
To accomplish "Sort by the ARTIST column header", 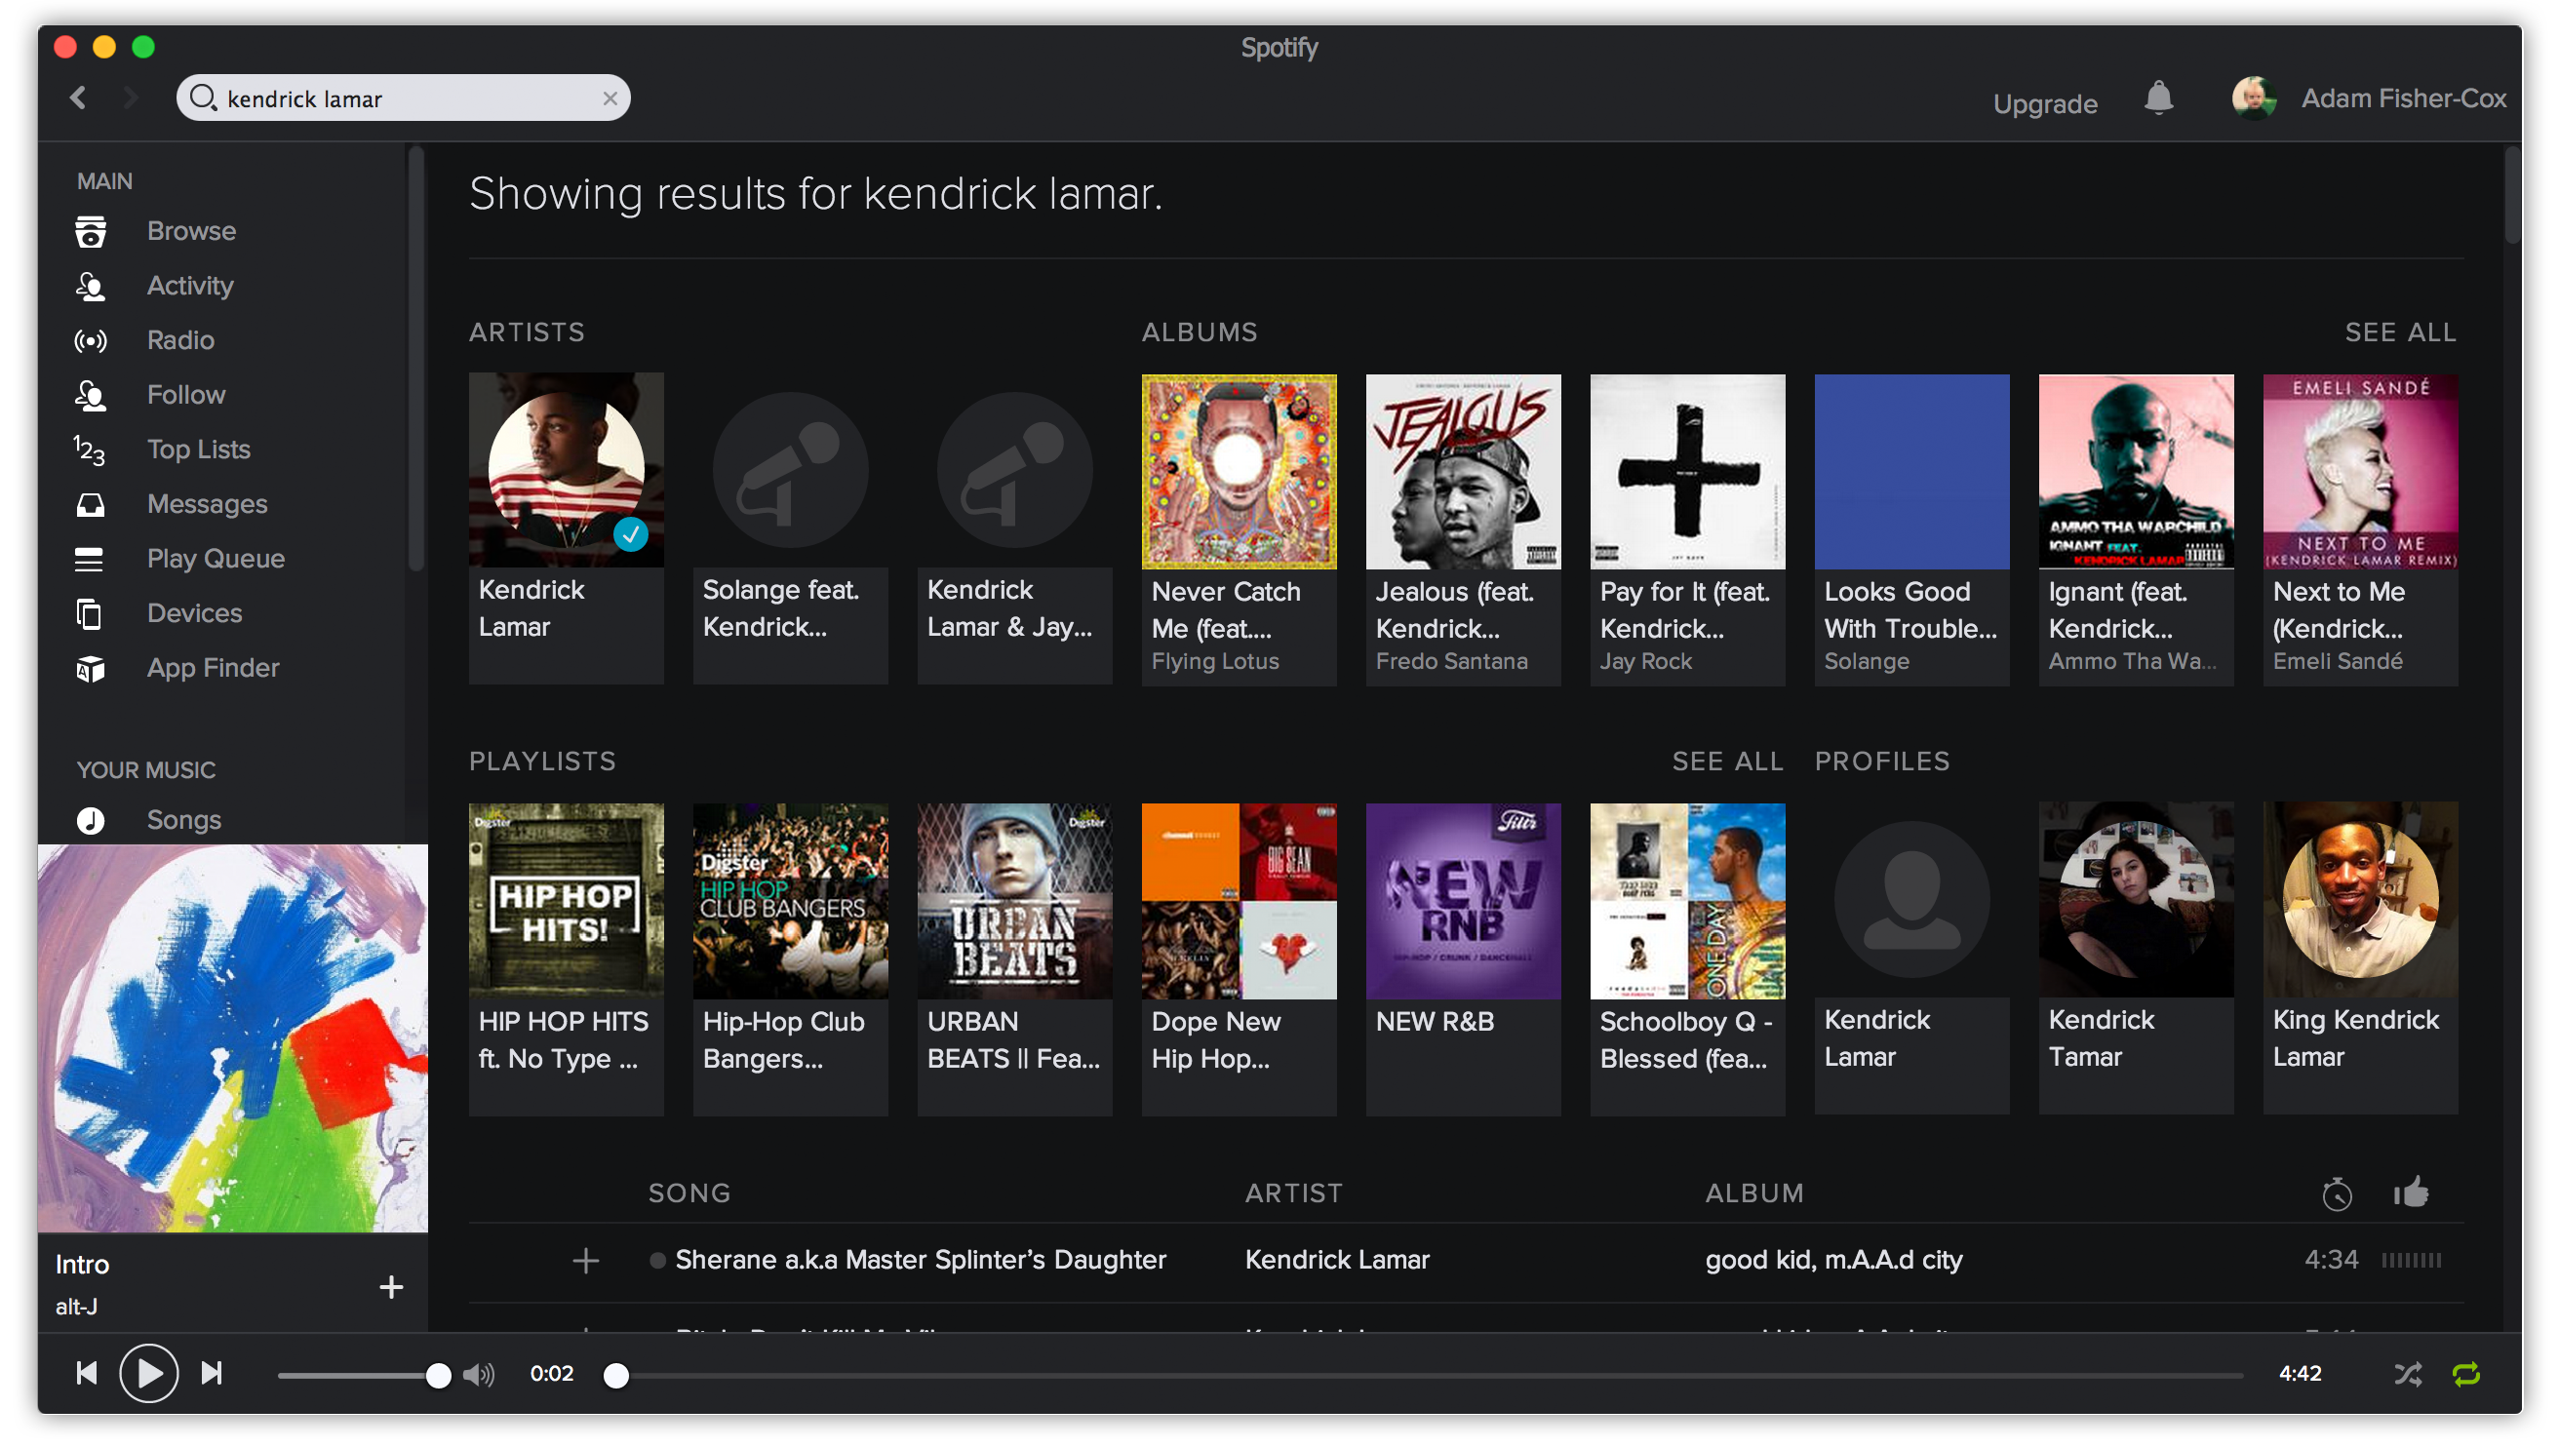I will click(x=1293, y=1193).
